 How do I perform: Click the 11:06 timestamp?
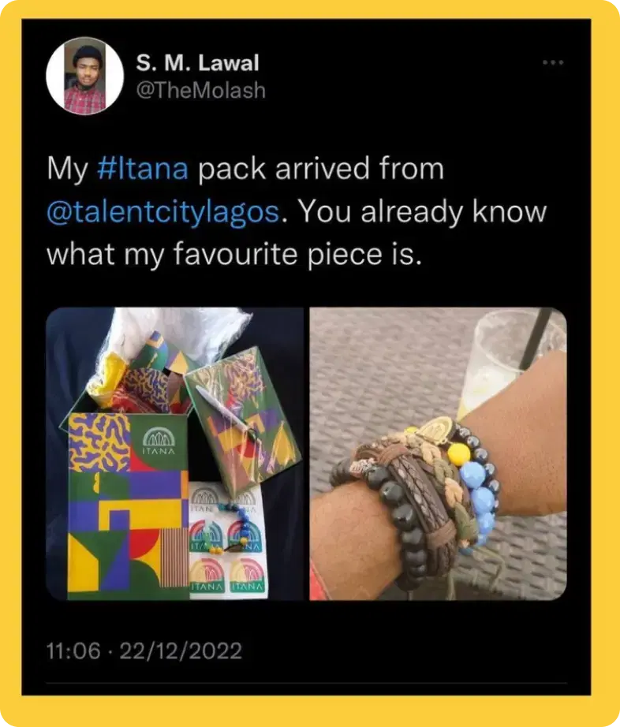click(x=73, y=651)
